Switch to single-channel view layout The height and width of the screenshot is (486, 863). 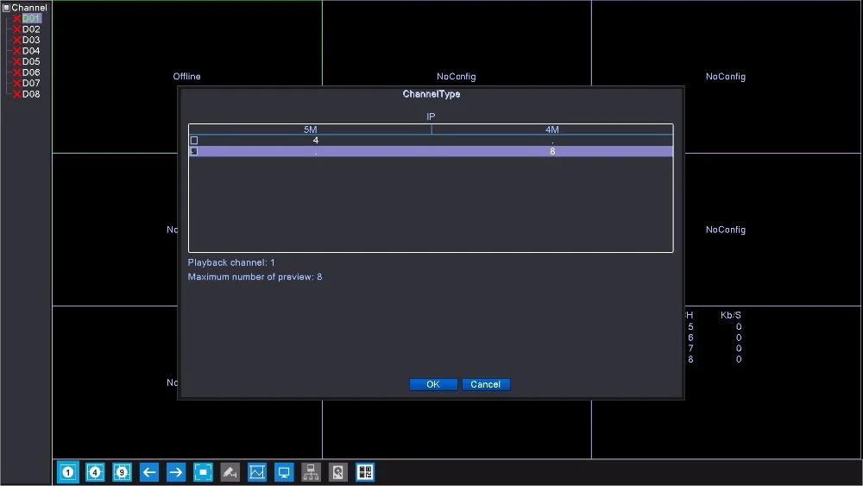tap(68, 472)
